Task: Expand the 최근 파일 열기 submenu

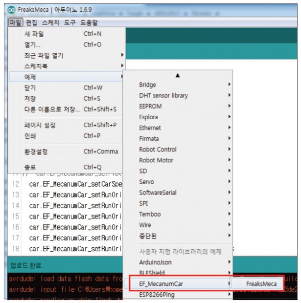Action: (44, 56)
